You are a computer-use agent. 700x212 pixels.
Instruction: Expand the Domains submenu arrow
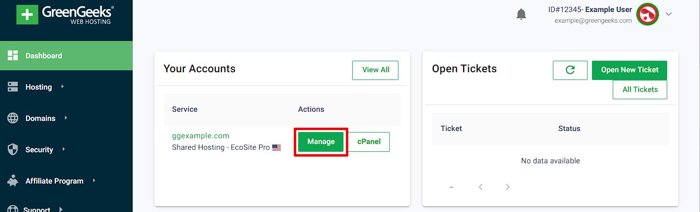pyautogui.click(x=66, y=118)
